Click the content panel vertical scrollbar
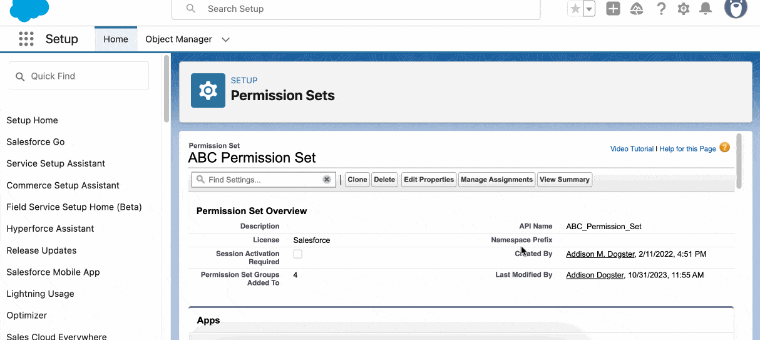 click(739, 160)
